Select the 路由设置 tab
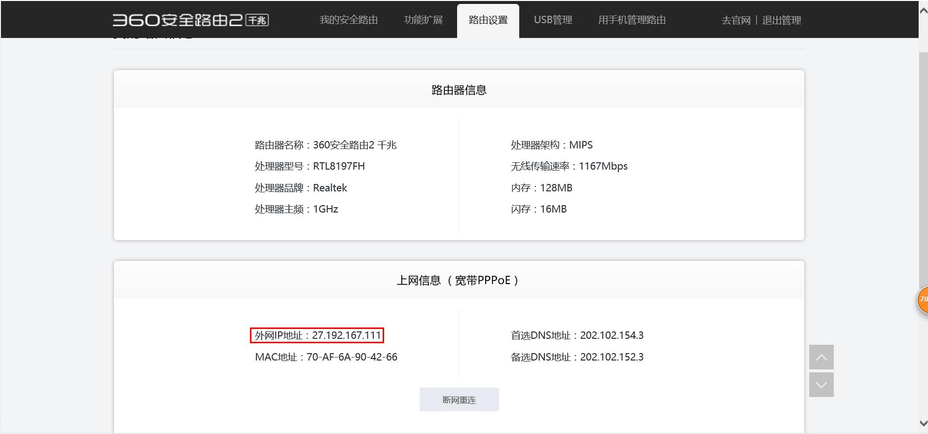This screenshot has width=928, height=434. pos(488,21)
